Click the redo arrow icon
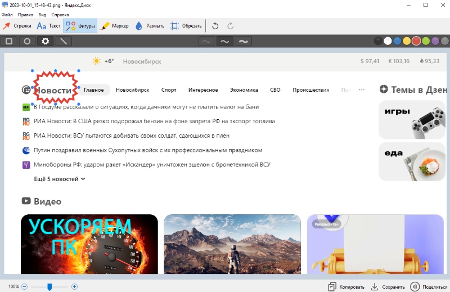 tap(230, 26)
